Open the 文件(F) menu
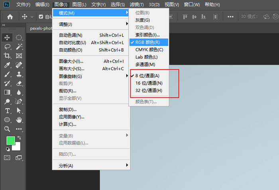 tap(23, 5)
